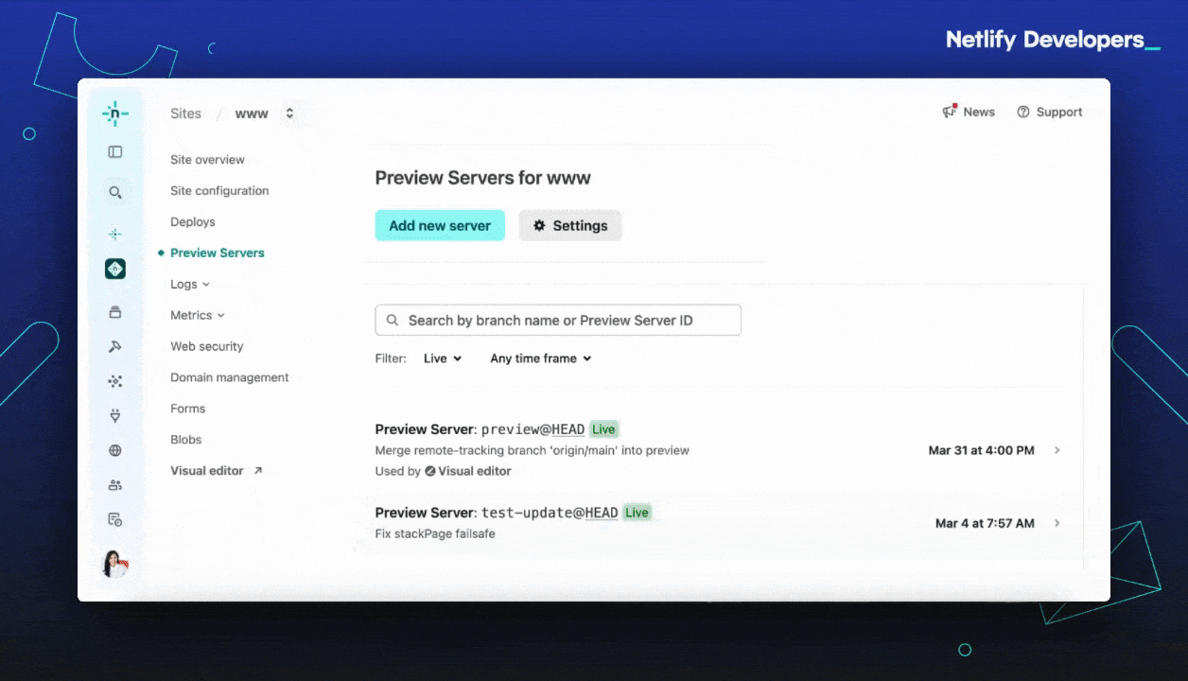Click the Visual editor external link arrow
The image size is (1188, 681).
pos(257,471)
